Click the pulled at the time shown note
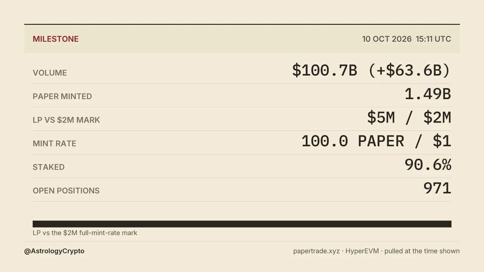This screenshot has width=484, height=272. (x=422, y=251)
